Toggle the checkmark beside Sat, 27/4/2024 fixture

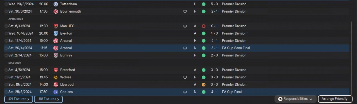[x=6, y=55]
